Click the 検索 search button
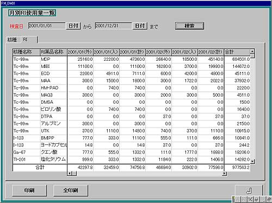The image size is (272, 203). click(189, 26)
